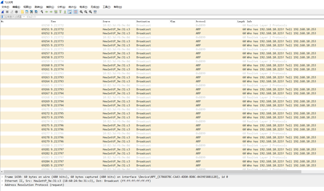Go to previous packet green left arrow
The image size is (324, 191).
(x=46, y=12)
